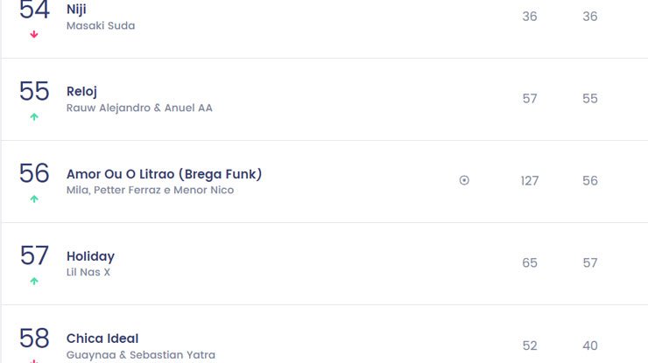Open the song title Holiday
The height and width of the screenshot is (363, 648).
90,256
